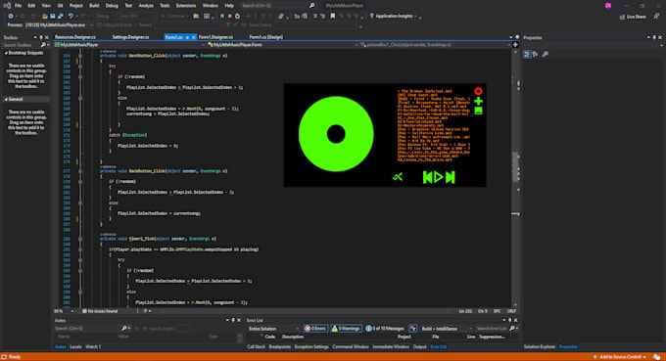
Task: Switch to the Solution Explorer tab
Action: [539, 347]
